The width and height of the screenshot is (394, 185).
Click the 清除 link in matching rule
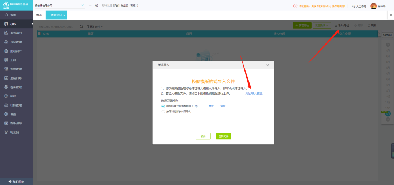point(223,106)
